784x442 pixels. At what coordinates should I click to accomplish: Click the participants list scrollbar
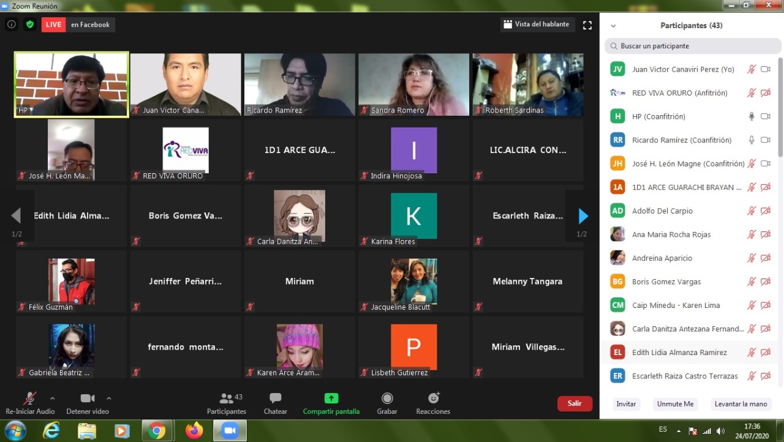(x=780, y=107)
